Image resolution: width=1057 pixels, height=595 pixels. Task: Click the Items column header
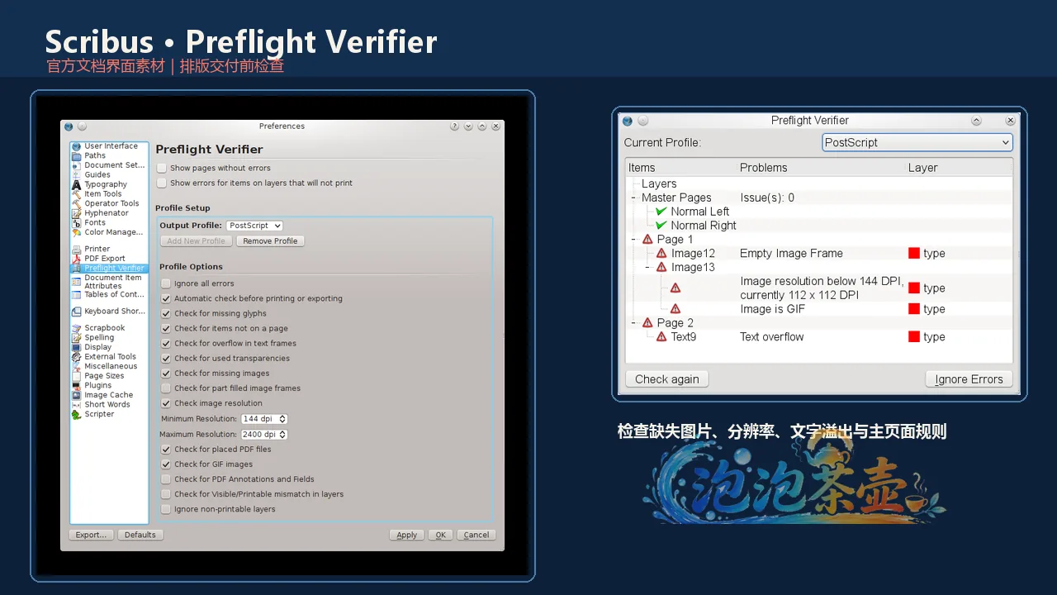tap(681, 168)
